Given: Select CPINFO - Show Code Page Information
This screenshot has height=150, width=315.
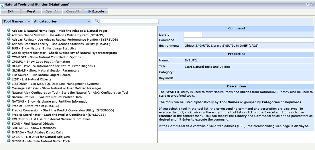Looking at the screenshot, I should (x=41, y=61).
